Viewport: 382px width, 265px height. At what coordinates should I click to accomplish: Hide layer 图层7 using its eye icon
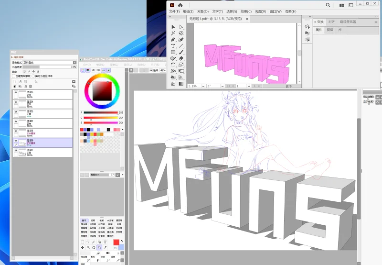(x=16, y=150)
